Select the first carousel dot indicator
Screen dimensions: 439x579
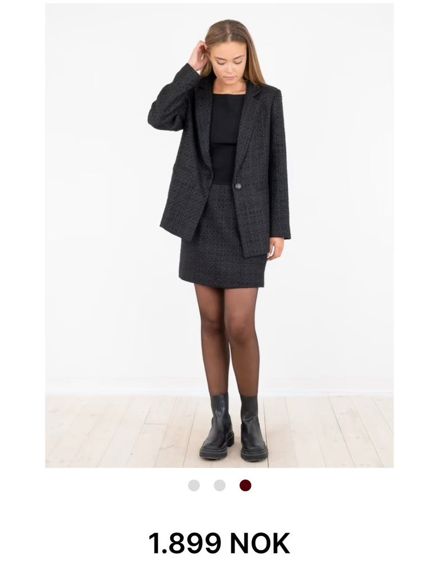[x=194, y=485]
